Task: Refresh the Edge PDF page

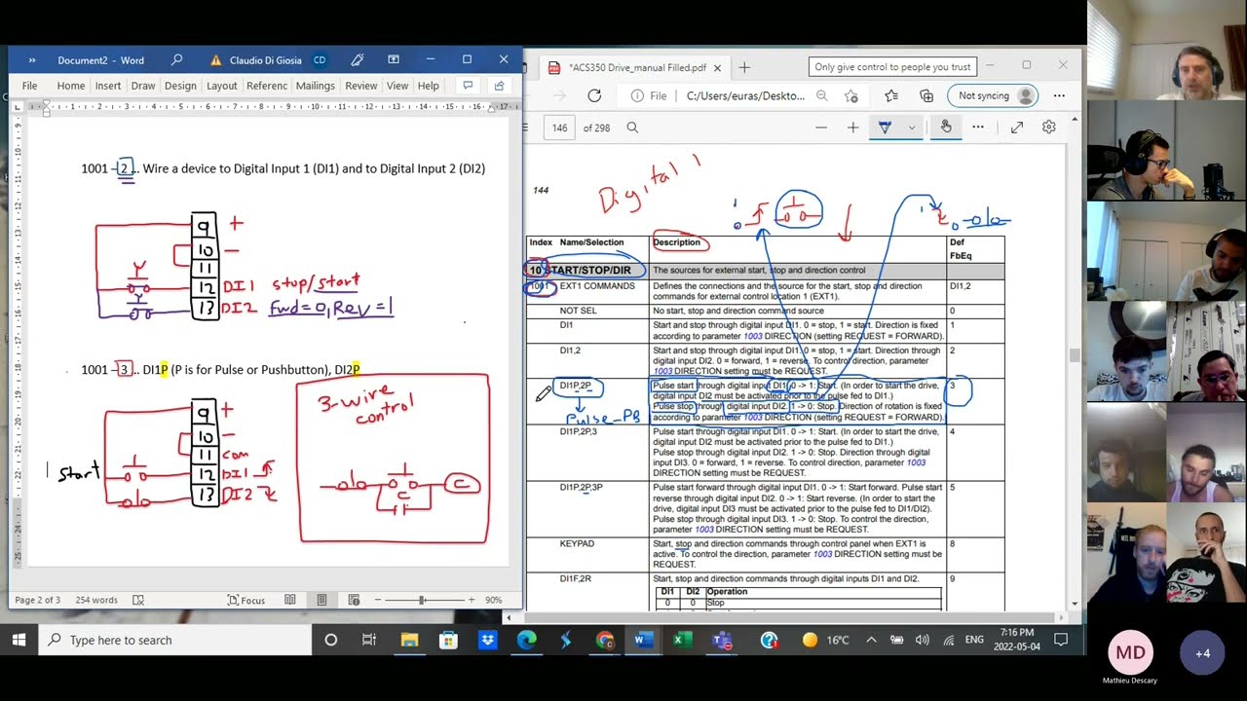Action: [594, 95]
